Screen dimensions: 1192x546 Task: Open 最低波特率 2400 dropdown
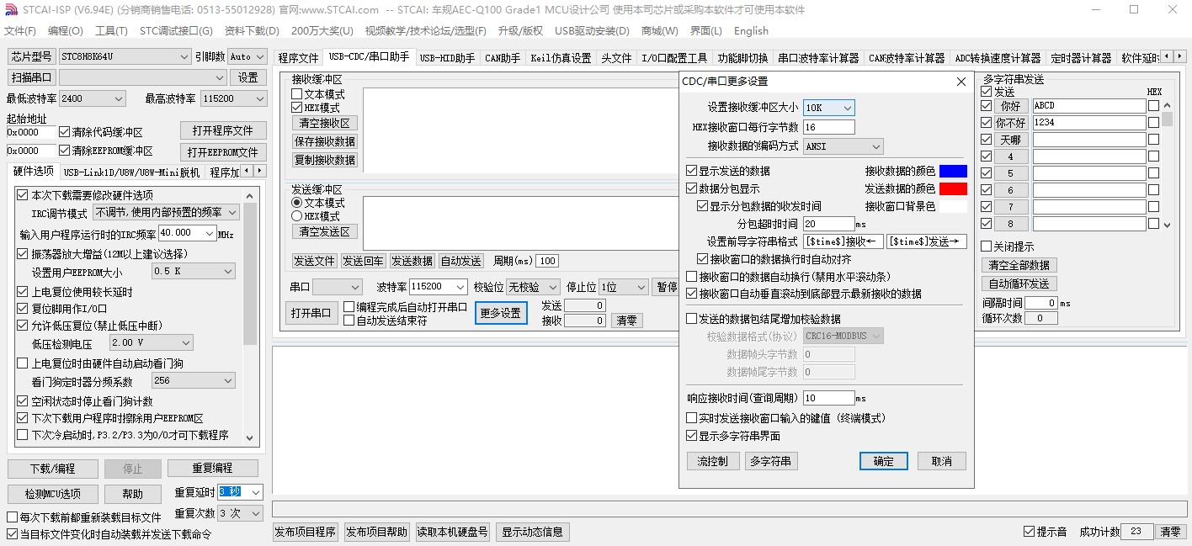(93, 98)
